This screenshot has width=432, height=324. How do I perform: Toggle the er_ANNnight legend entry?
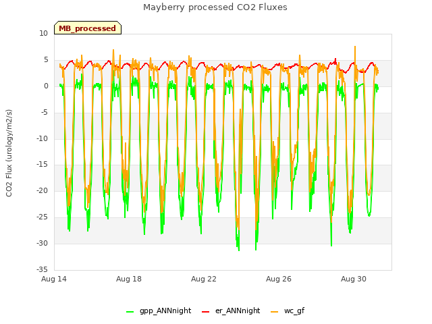[231, 310]
